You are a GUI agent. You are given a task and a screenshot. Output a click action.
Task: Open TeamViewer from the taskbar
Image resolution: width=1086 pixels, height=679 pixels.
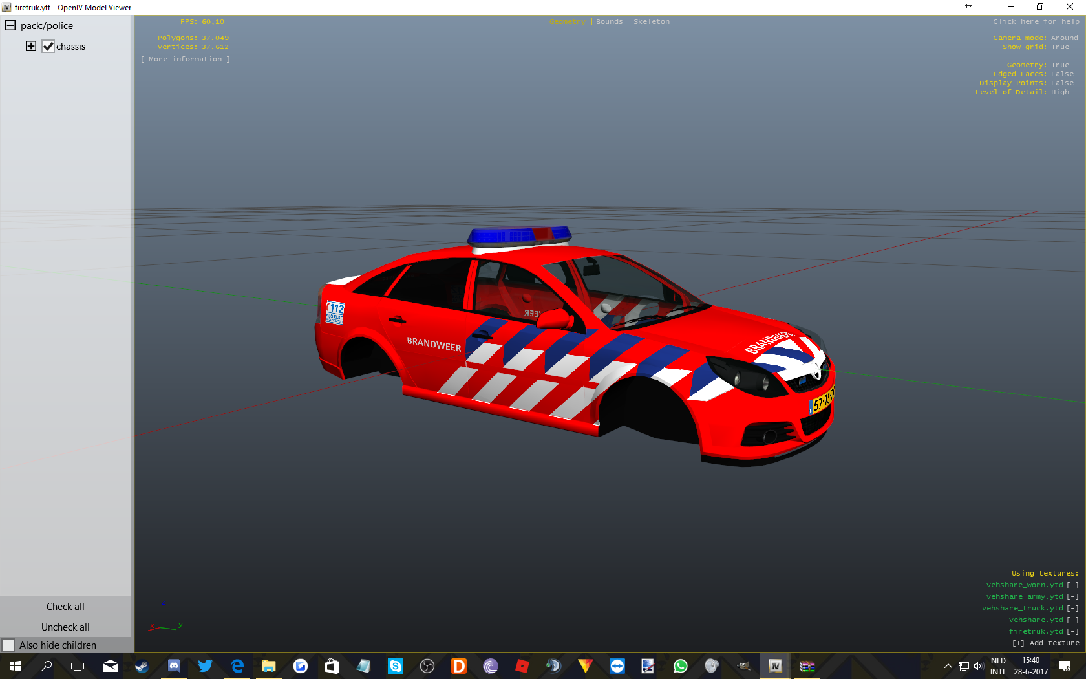617,666
